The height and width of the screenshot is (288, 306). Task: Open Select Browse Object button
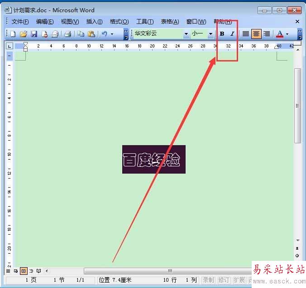[297, 255]
